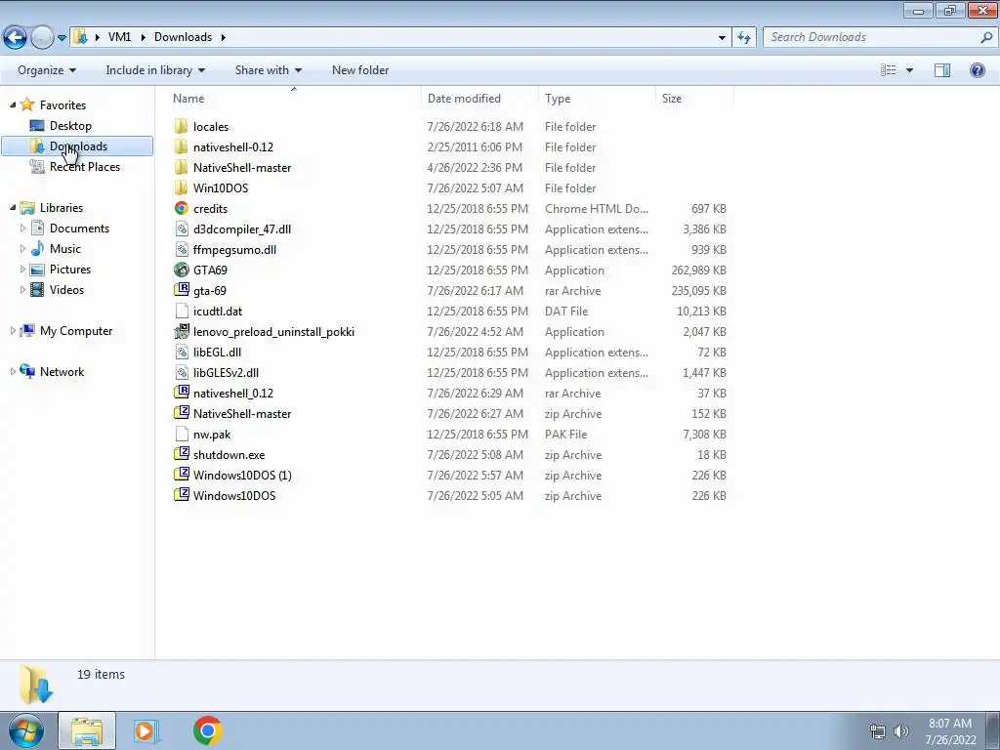Click the search magnifier icon
Viewport: 1000px width, 750px height.
pyautogui.click(x=986, y=37)
